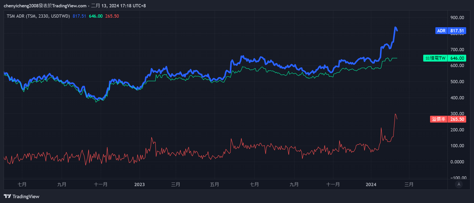Image resolution: width=474 pixels, height=203 pixels.
Task: Click the blue 817.51 price tag
Action: 457,31
